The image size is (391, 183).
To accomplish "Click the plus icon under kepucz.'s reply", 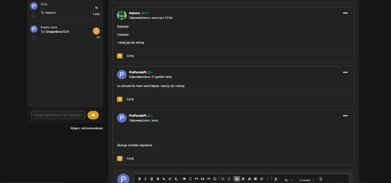I will tap(120, 56).
